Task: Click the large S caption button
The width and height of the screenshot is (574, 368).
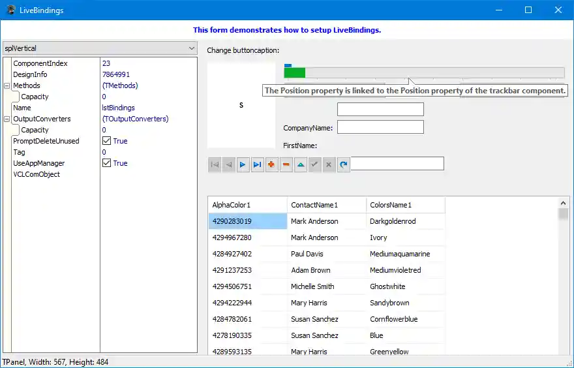Action: pos(241,105)
